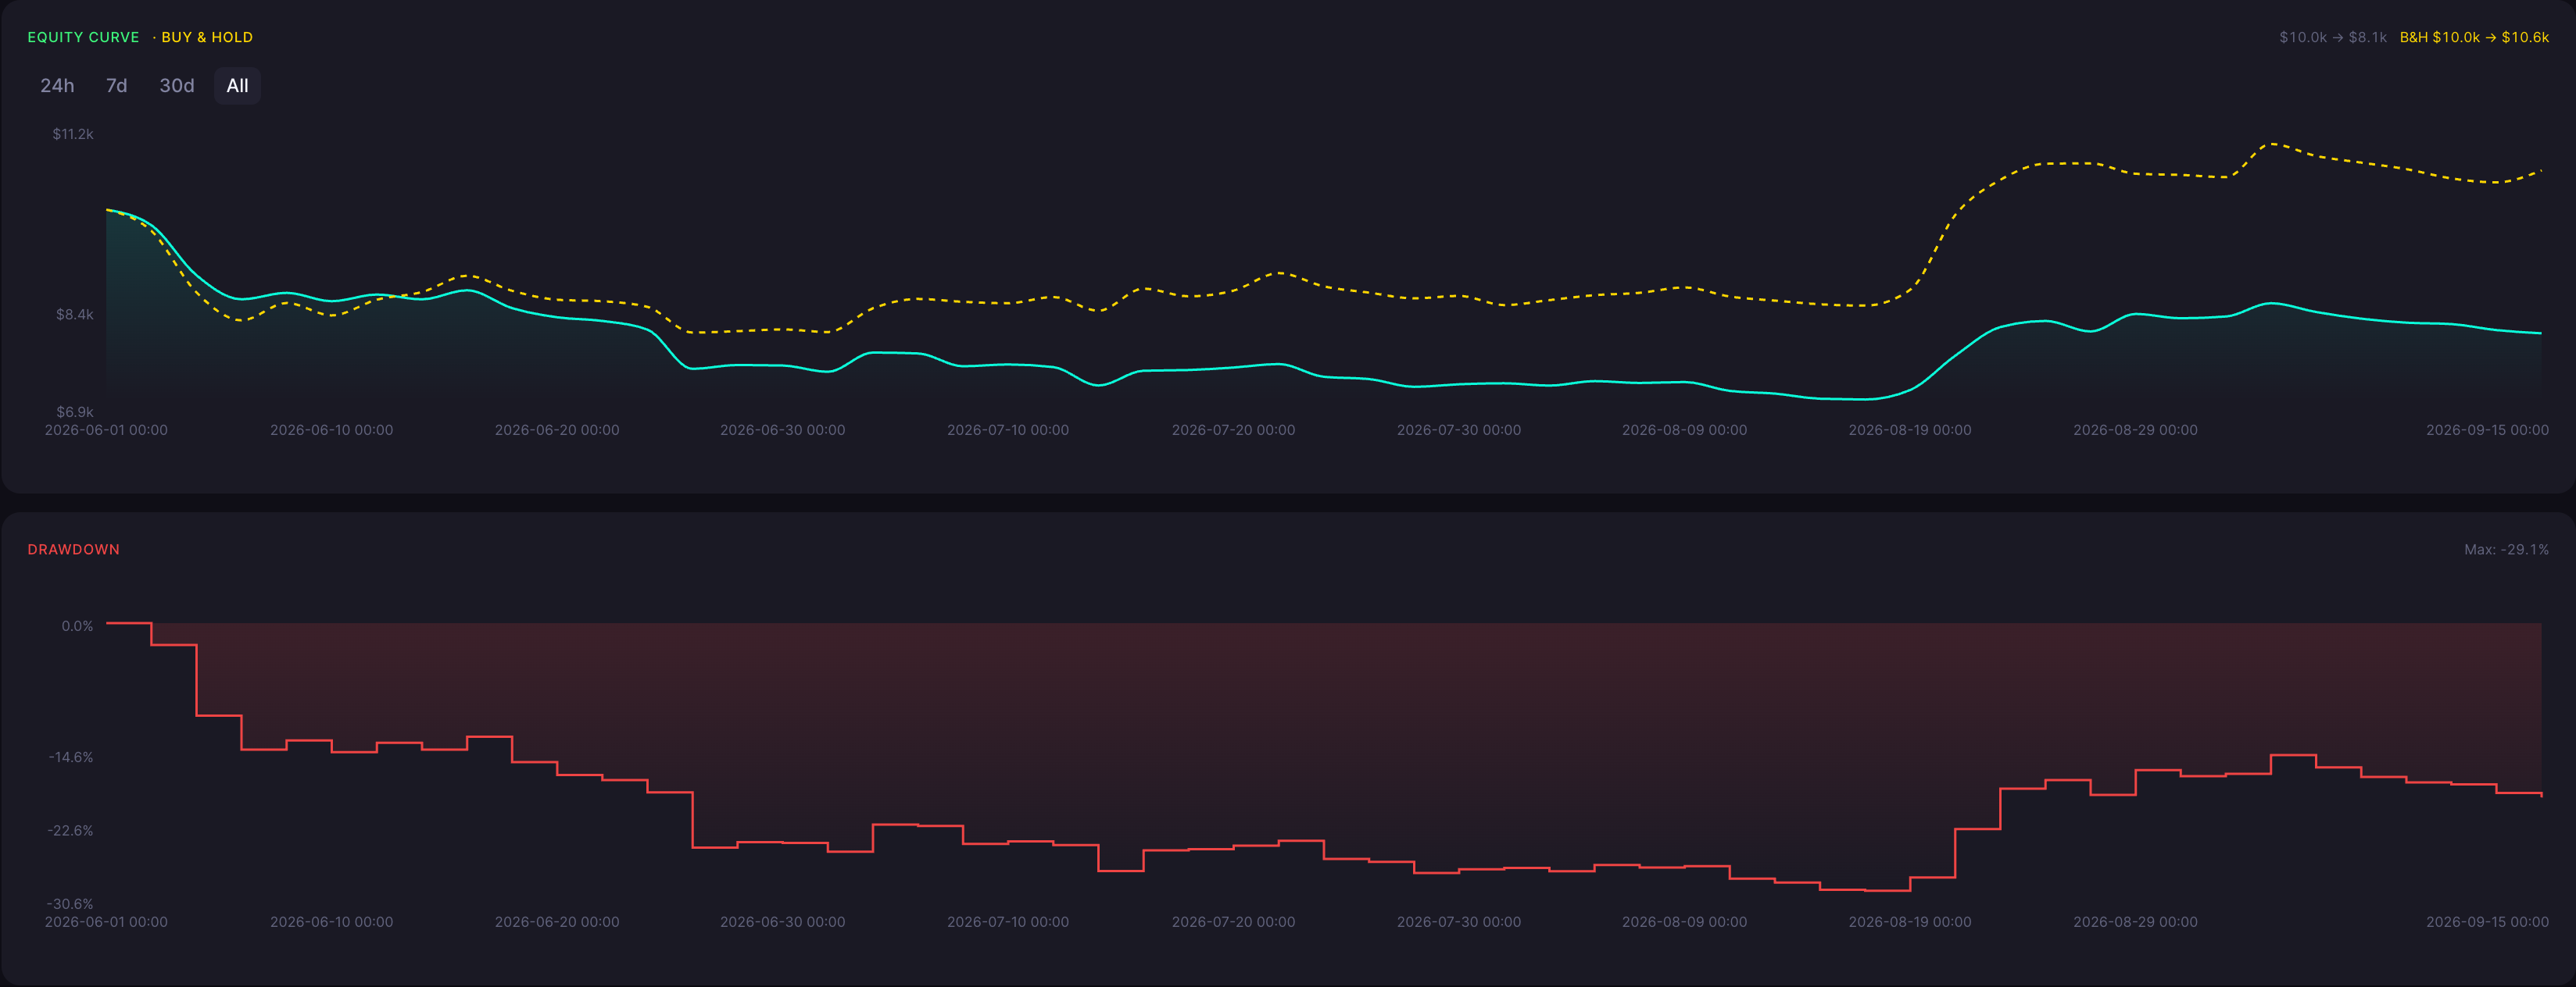The image size is (2576, 987).
Task: Click the $10.0k → $8.1k summary
Action: point(2332,37)
